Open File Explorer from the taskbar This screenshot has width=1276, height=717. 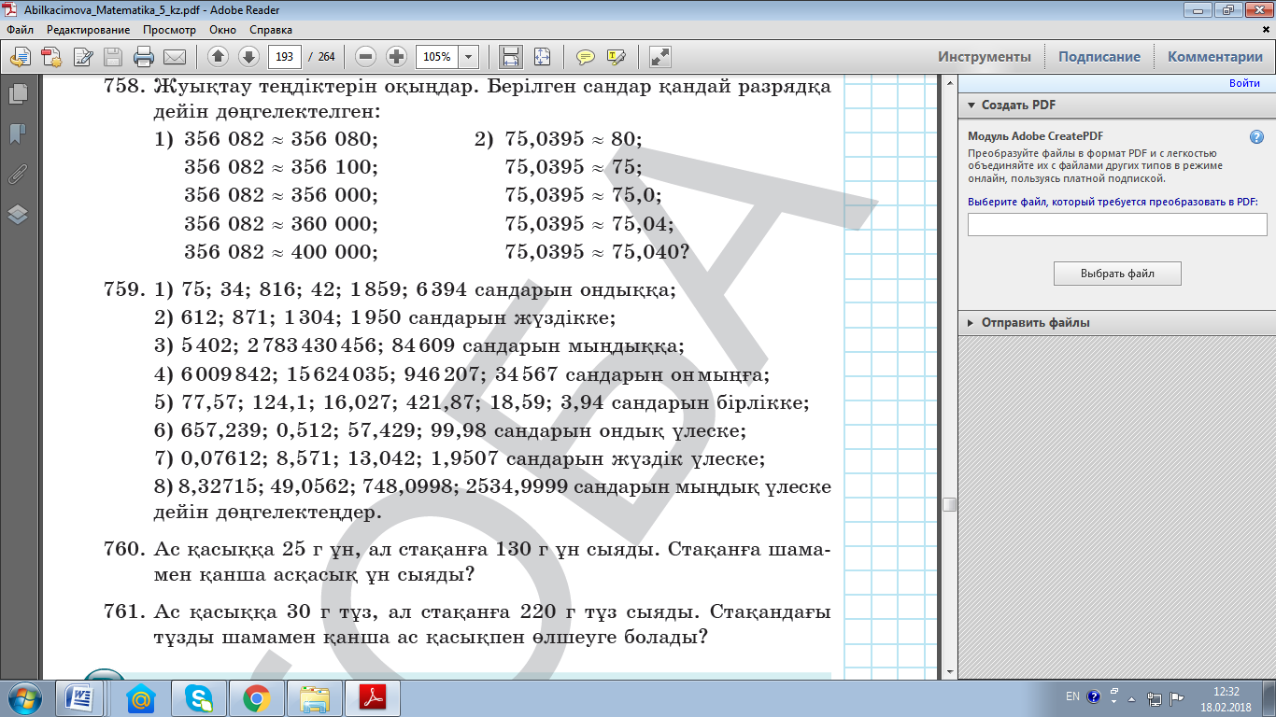click(x=315, y=698)
